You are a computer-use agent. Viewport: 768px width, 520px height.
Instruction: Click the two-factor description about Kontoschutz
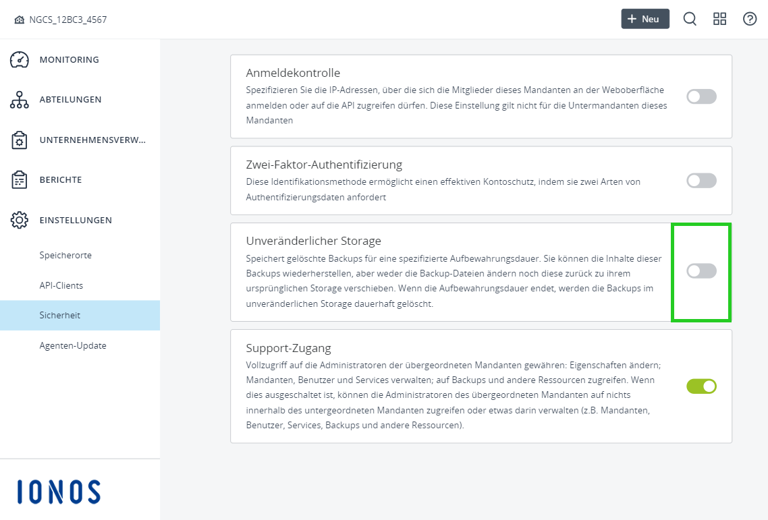click(x=443, y=190)
